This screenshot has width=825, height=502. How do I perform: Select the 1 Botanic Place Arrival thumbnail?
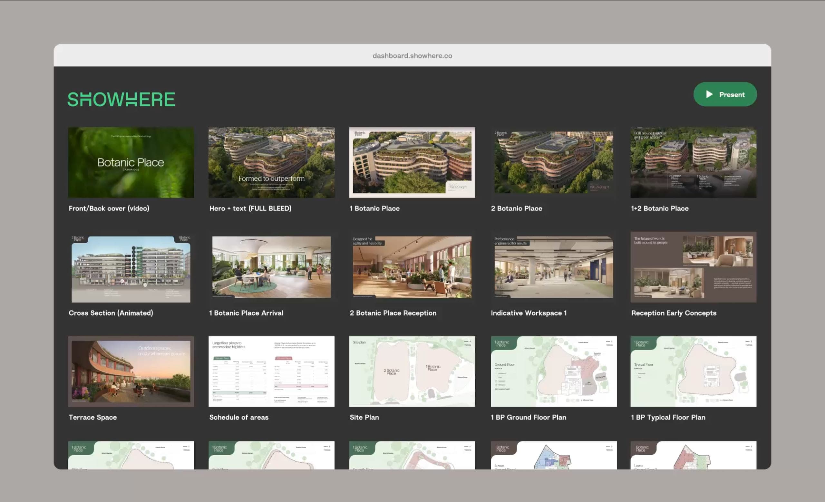(x=272, y=267)
